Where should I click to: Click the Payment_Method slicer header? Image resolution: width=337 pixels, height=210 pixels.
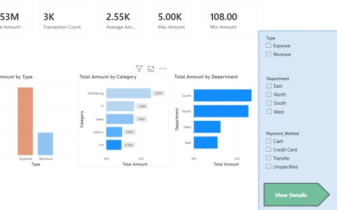pyautogui.click(x=282, y=133)
